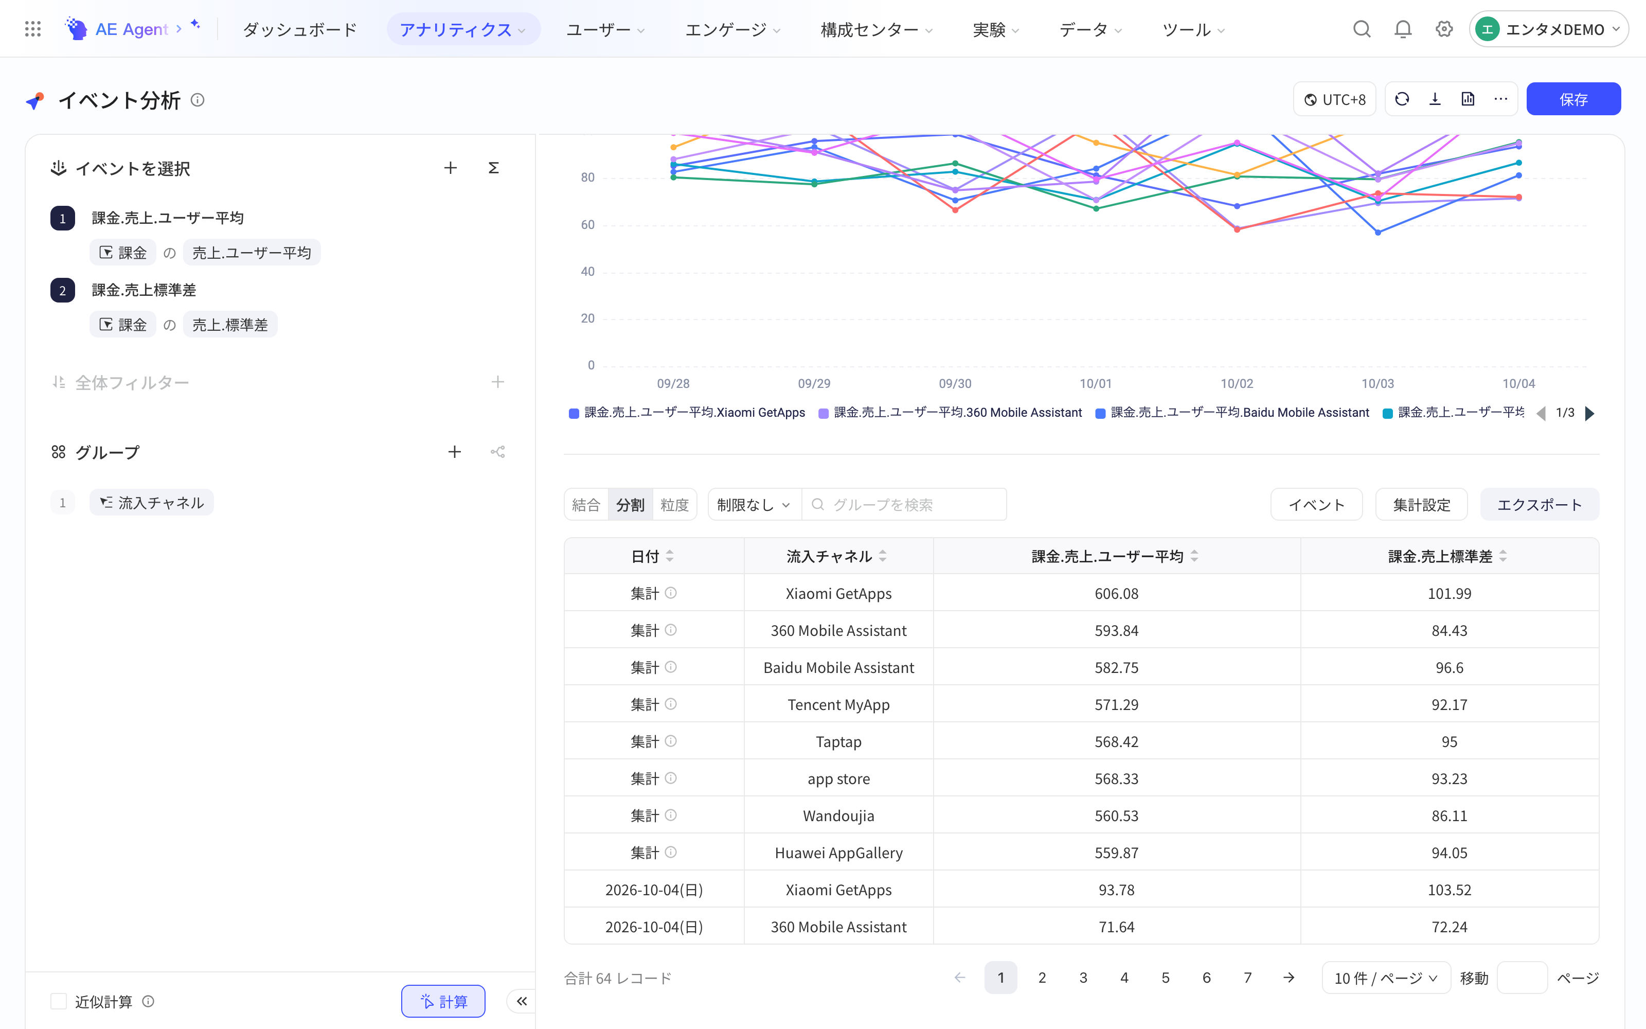Collapse left panel with double chevron
The image size is (1646, 1029).
(x=522, y=1001)
